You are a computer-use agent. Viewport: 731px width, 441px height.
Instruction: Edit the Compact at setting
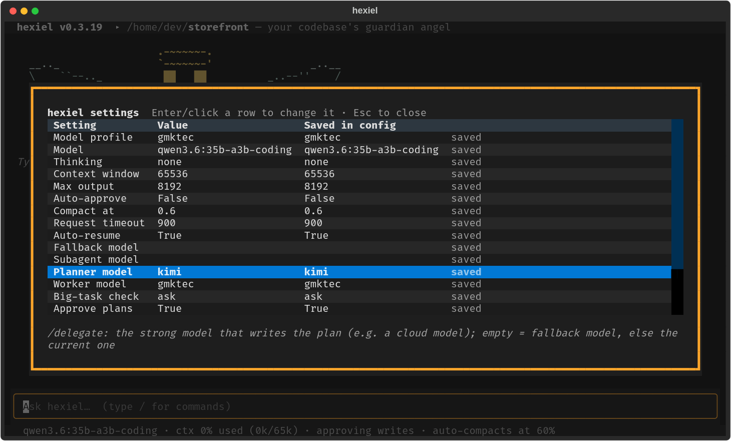click(359, 211)
